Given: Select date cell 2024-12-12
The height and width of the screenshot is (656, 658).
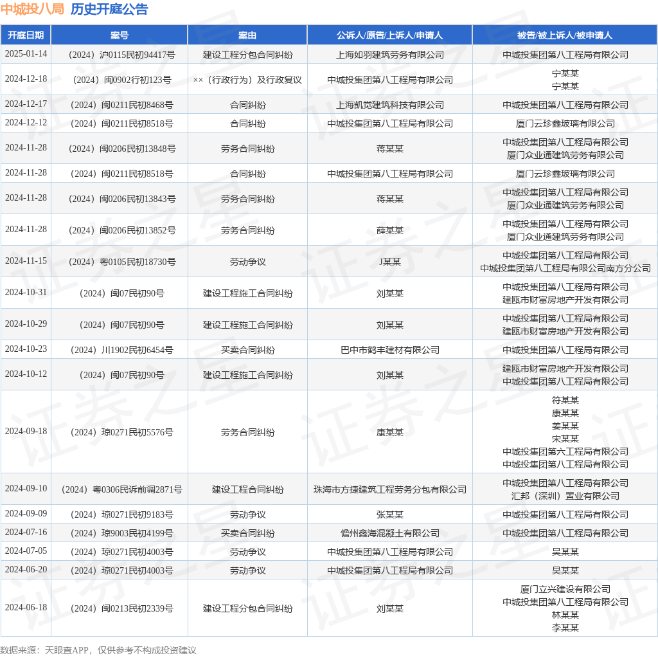Looking at the screenshot, I should (x=26, y=123).
